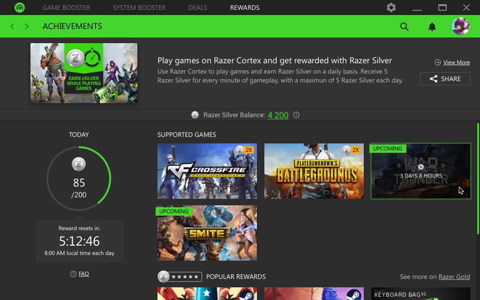Go forward with the right arrow
Viewport: 480px width, 300px height.
[26, 26]
